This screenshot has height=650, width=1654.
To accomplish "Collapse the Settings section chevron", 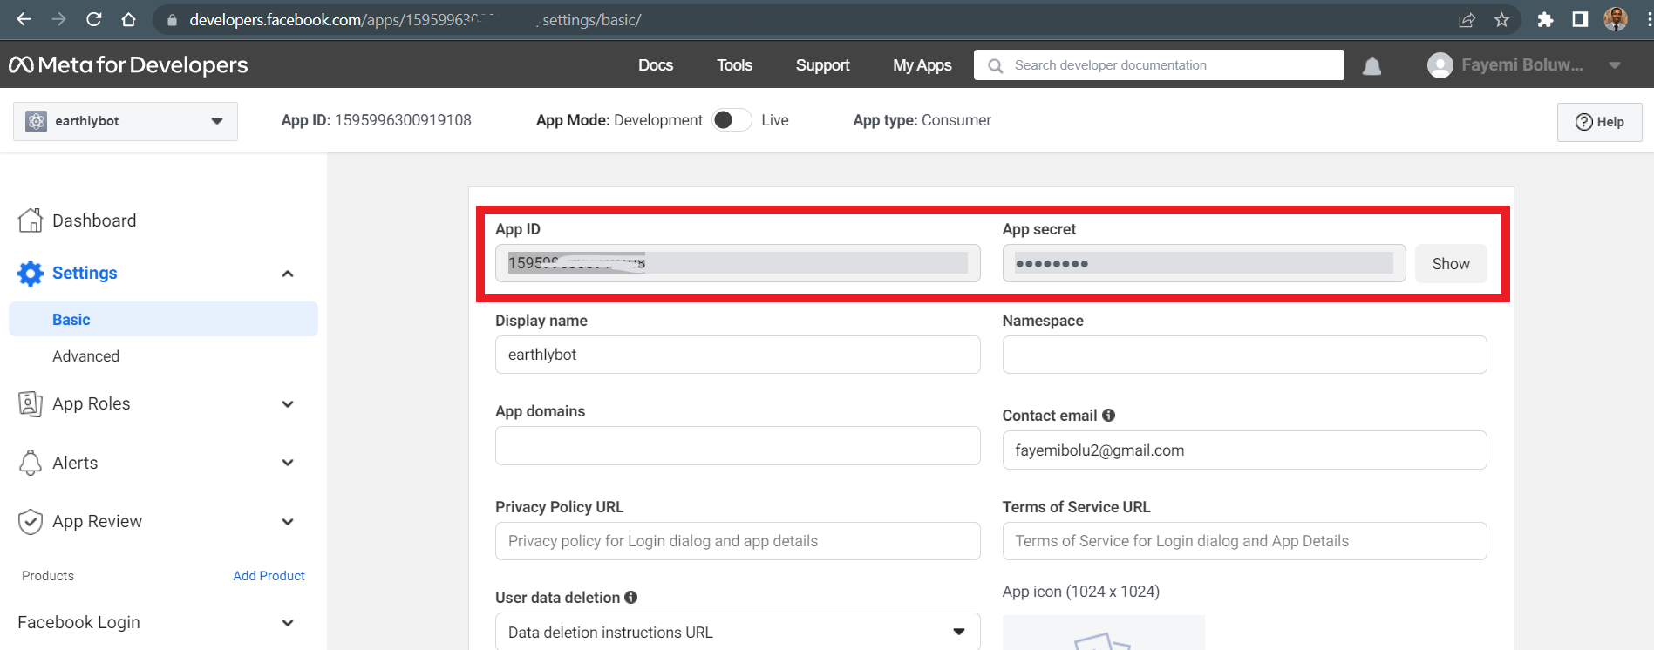I will pyautogui.click(x=287, y=274).
